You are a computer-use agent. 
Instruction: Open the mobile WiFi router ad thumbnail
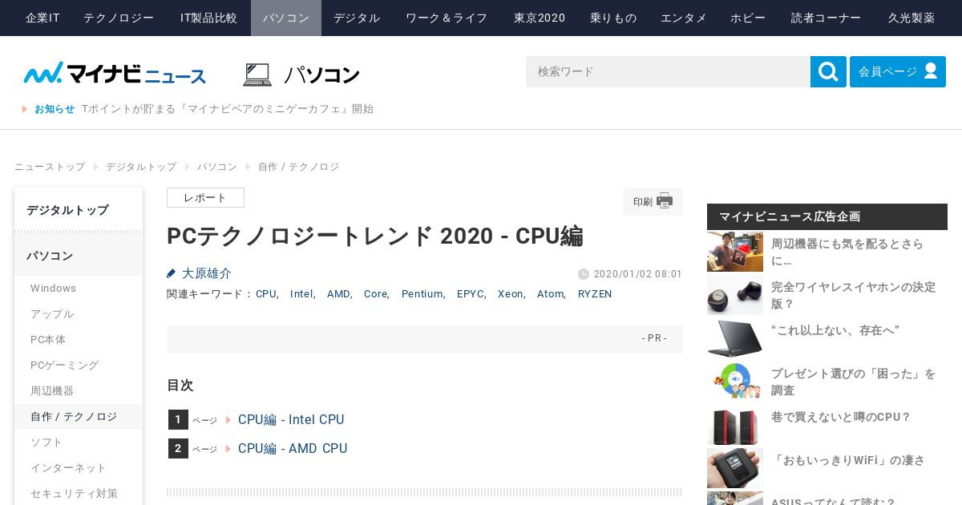(735, 468)
